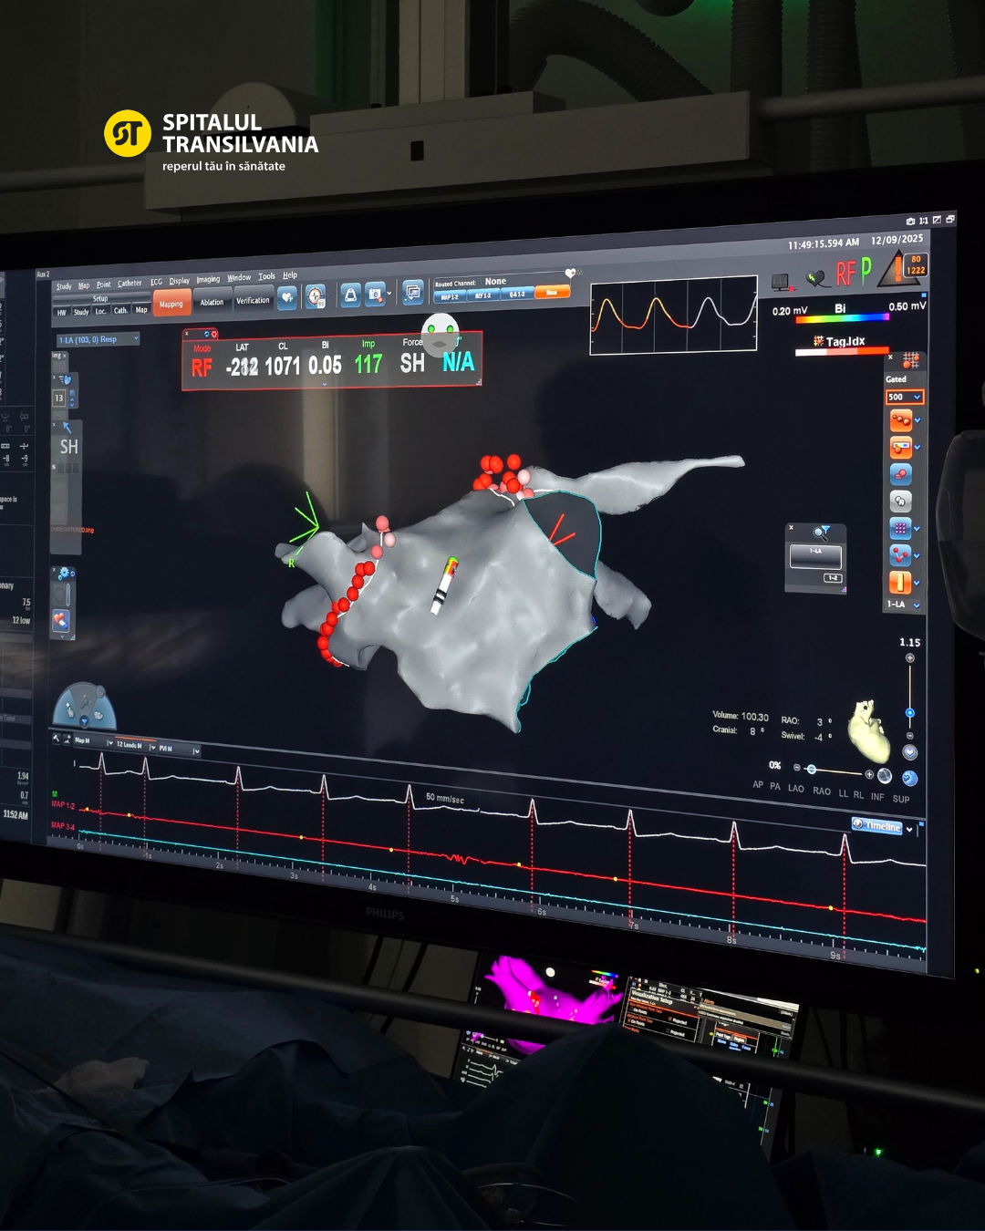Screen dimensions: 985x1231
Task: Open the Imaging menu
Action: pyautogui.click(x=208, y=280)
